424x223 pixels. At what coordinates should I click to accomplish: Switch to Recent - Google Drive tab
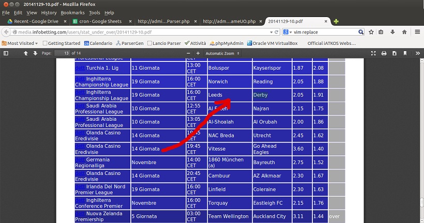(x=36, y=21)
